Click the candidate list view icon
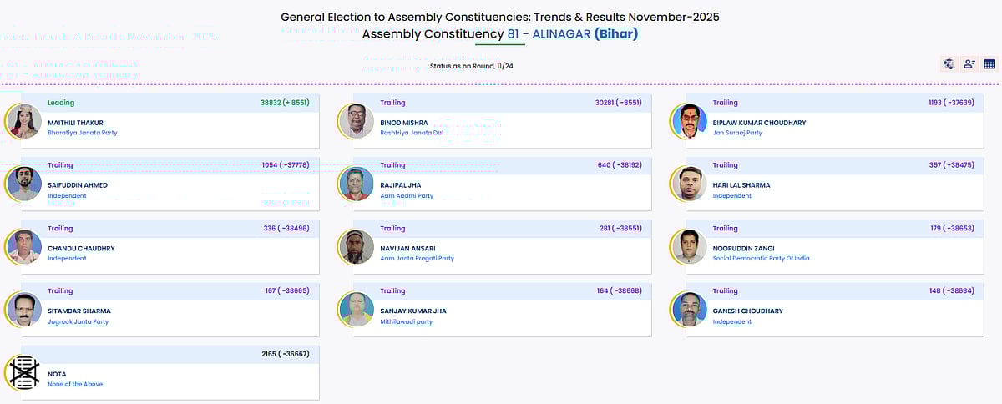1002x404 pixels. pos(969,64)
